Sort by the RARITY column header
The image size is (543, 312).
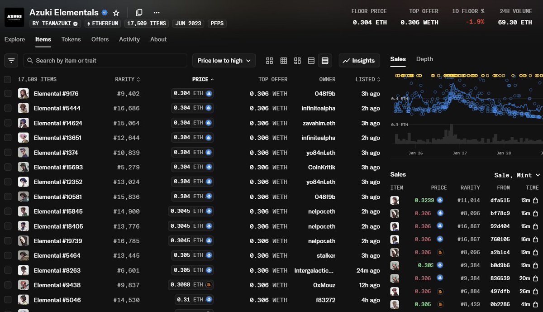(x=127, y=79)
